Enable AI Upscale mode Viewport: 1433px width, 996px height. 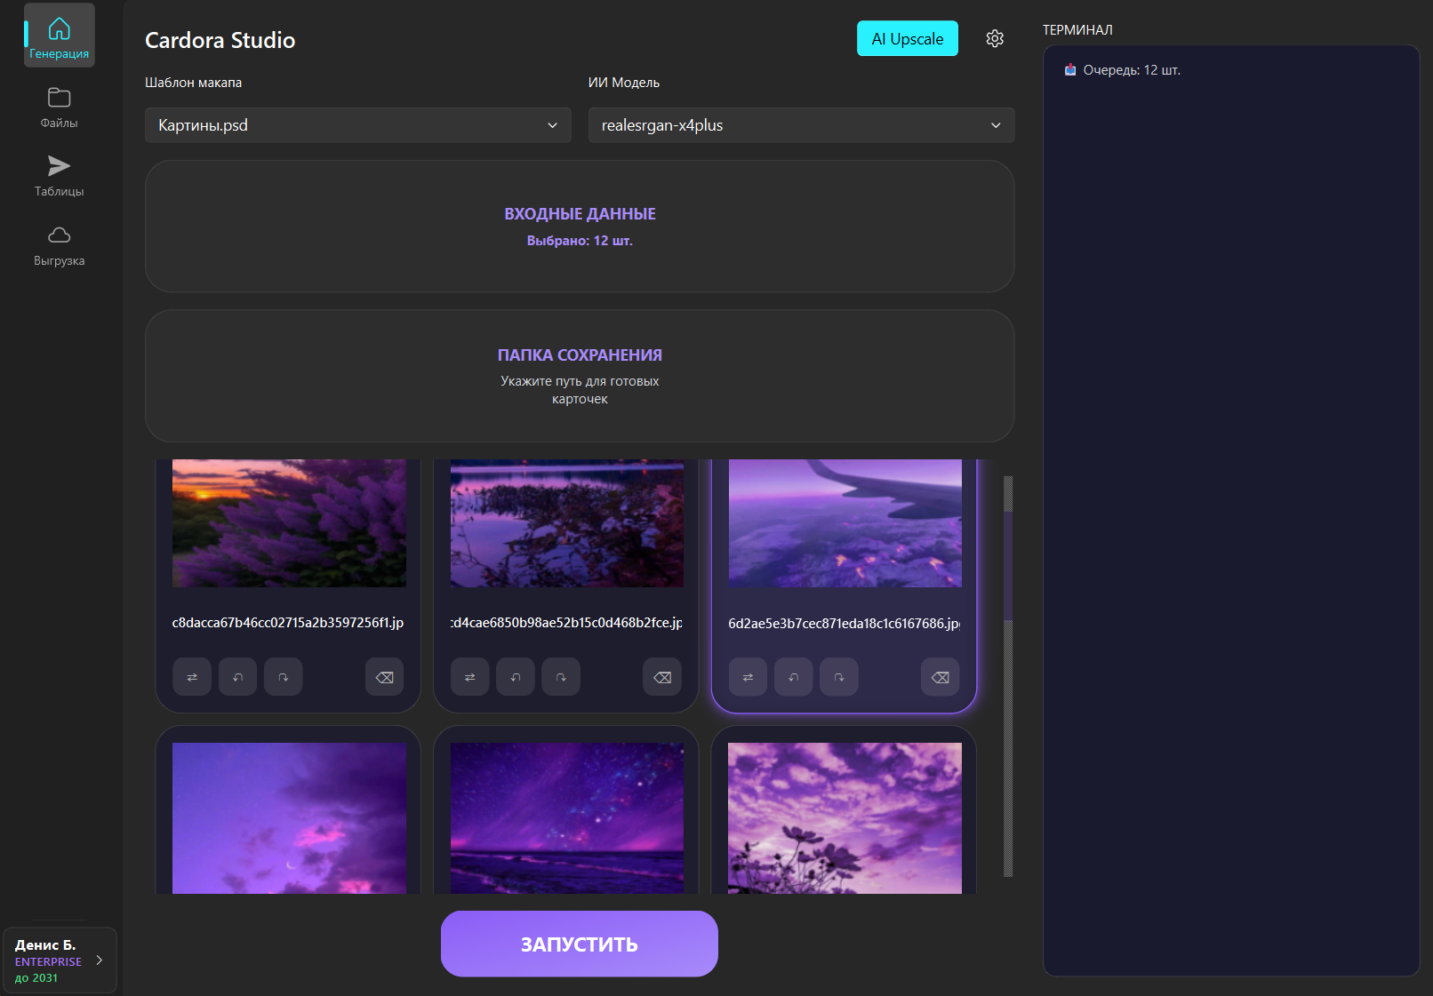pyautogui.click(x=907, y=38)
